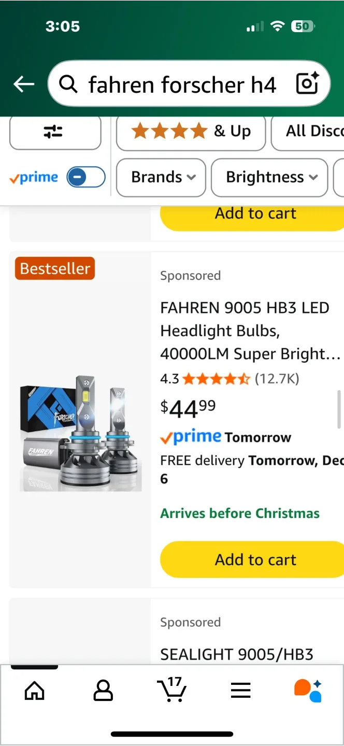Expand the Brands dropdown

(161, 177)
